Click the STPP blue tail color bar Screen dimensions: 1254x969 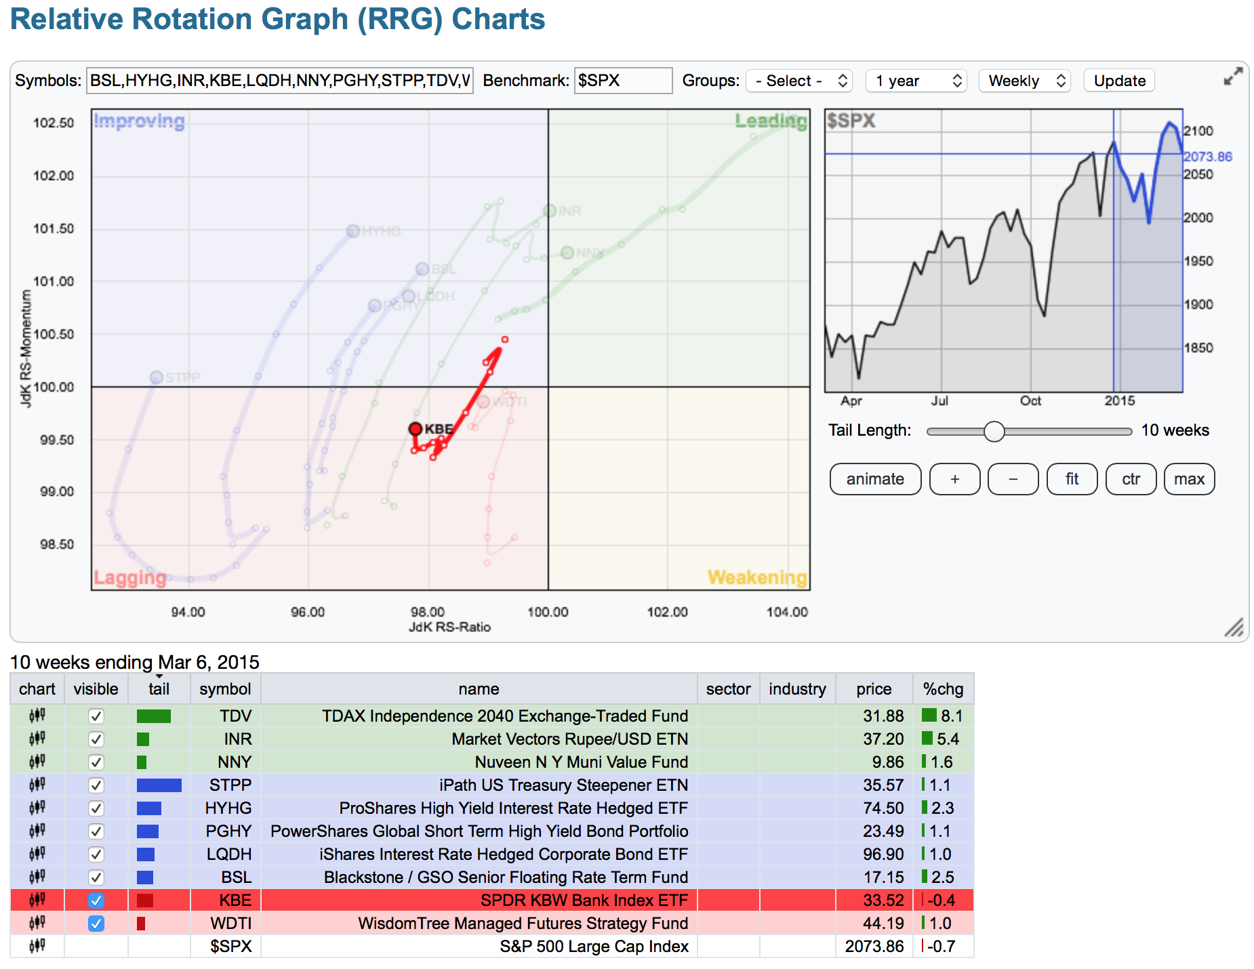pyautogui.click(x=159, y=785)
